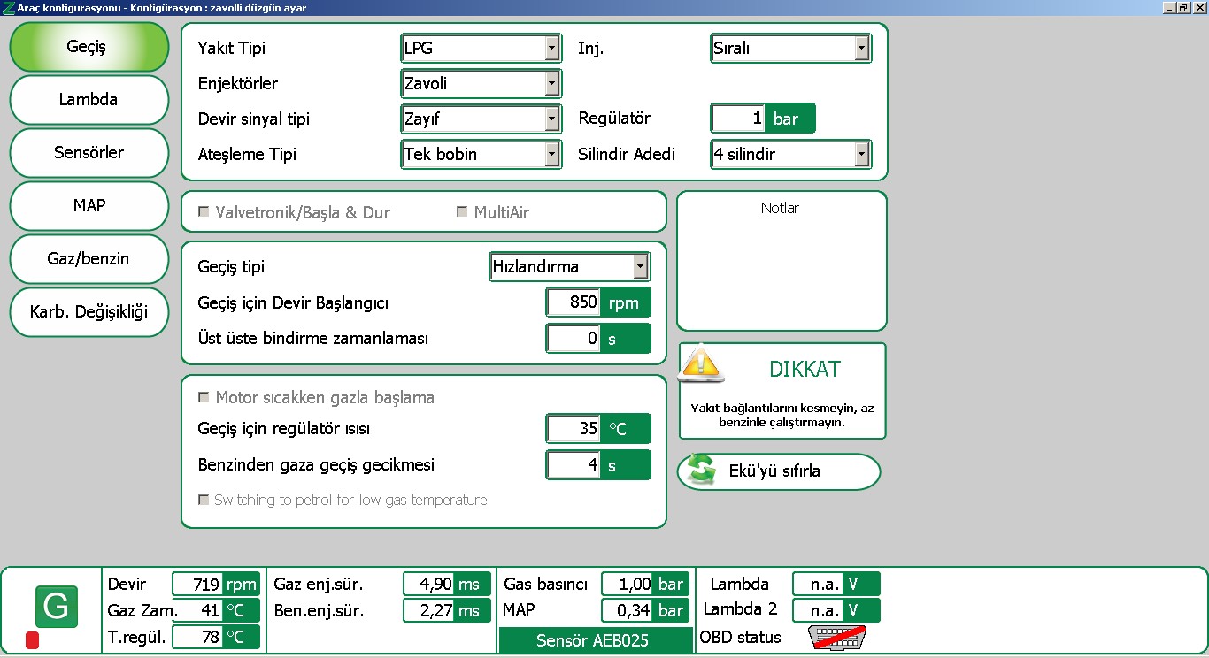Viewport: 1209px width, 658px height.
Task: Click the DIKKAT warning triangle icon
Action: (701, 363)
